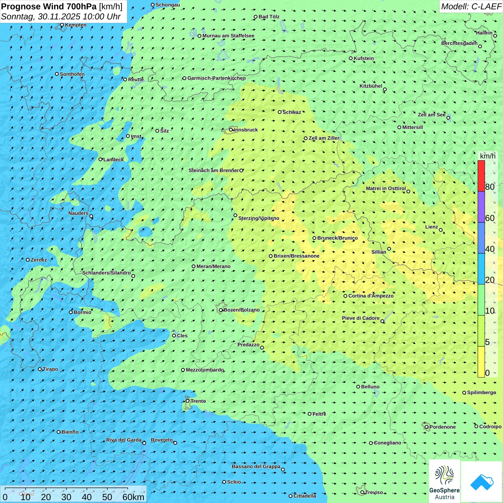This screenshot has height=503, width=503.
Task: Select the Cortina d'Ampezzo marker
Action: [x=345, y=296]
